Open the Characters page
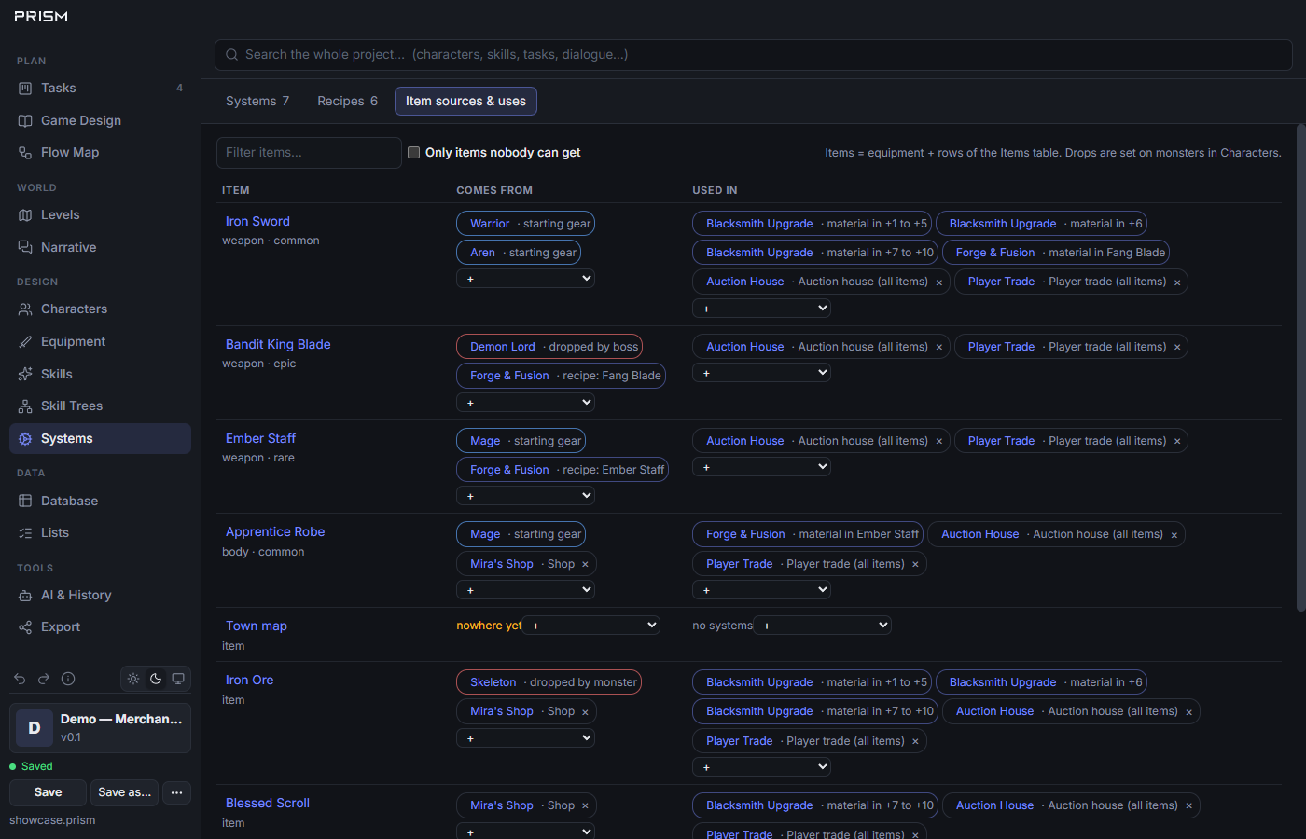1306x839 pixels. tap(100, 309)
